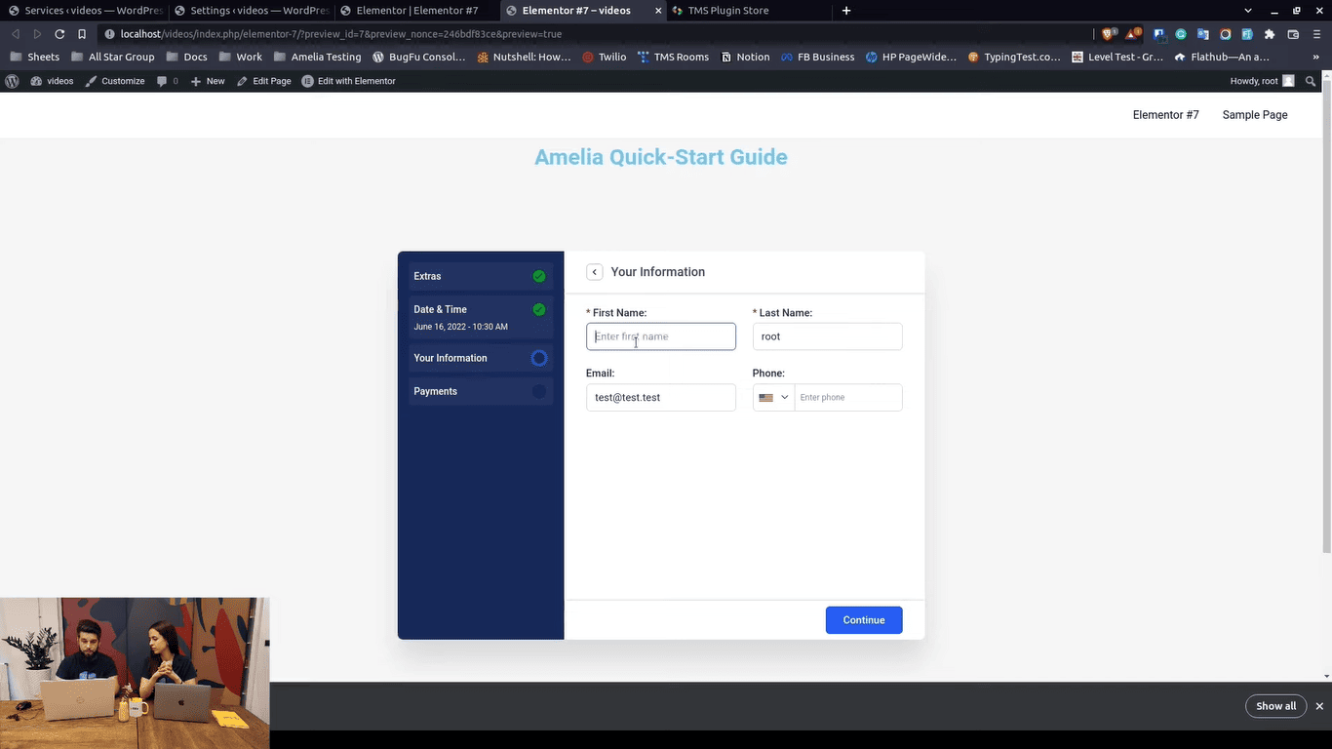Screen dimensions: 1332x749
Task: Click the blue pin extension icon
Action: (x=1158, y=34)
